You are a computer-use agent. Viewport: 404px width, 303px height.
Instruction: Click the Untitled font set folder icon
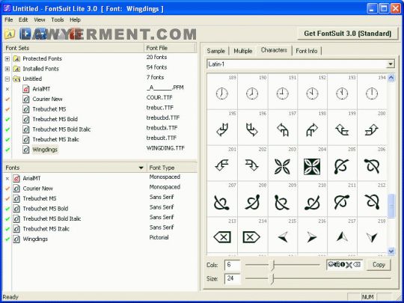(x=16, y=79)
